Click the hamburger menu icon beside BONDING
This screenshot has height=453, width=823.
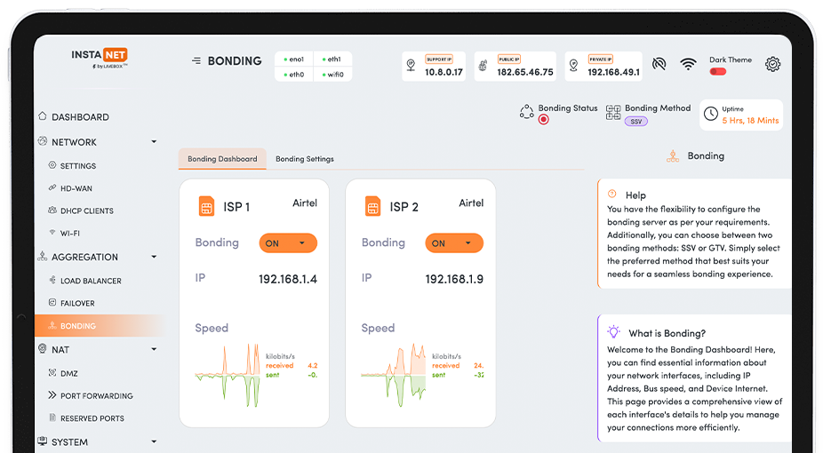pos(196,61)
